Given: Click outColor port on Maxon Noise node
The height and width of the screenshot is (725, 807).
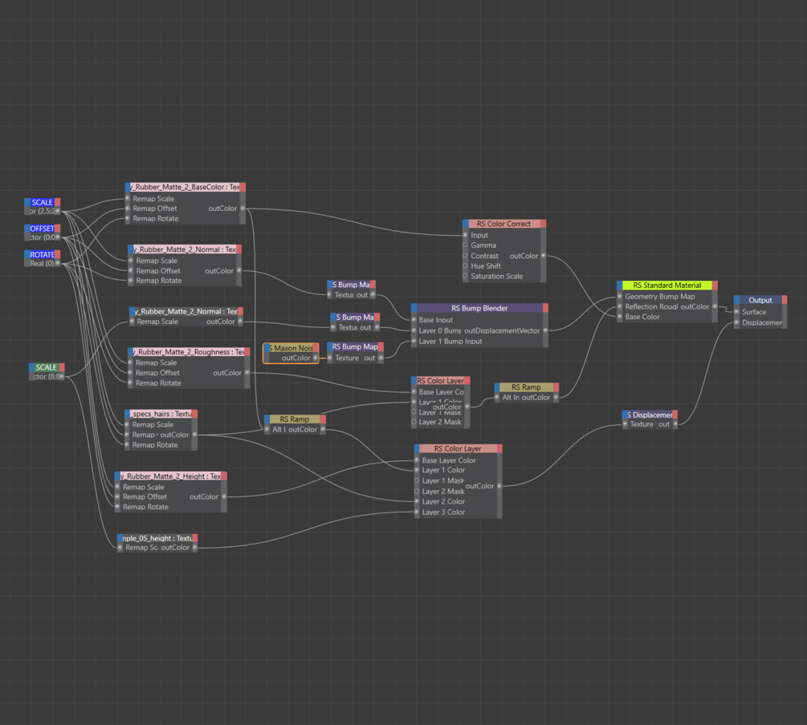Looking at the screenshot, I should tap(316, 358).
